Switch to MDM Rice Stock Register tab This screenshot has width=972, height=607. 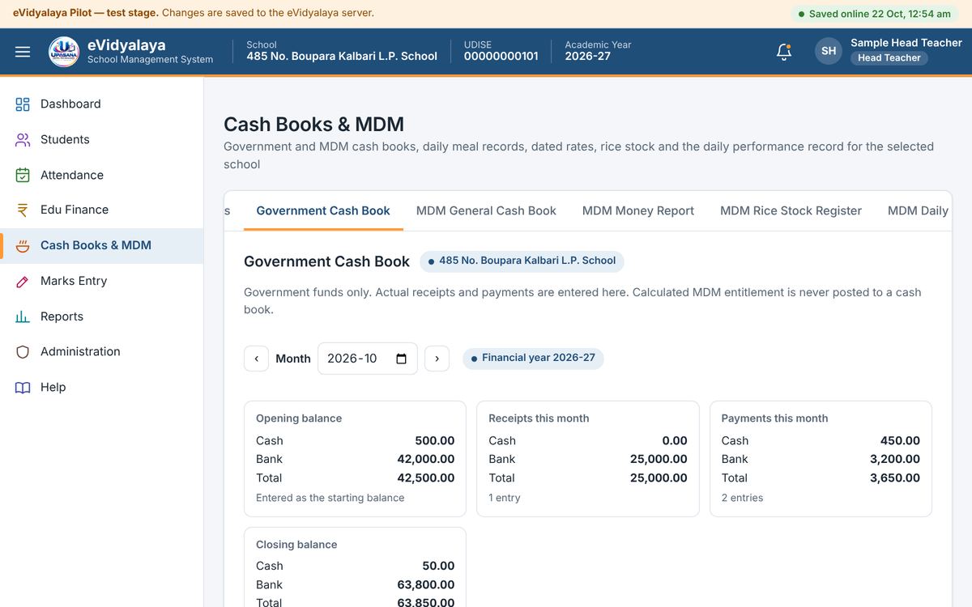tap(791, 210)
